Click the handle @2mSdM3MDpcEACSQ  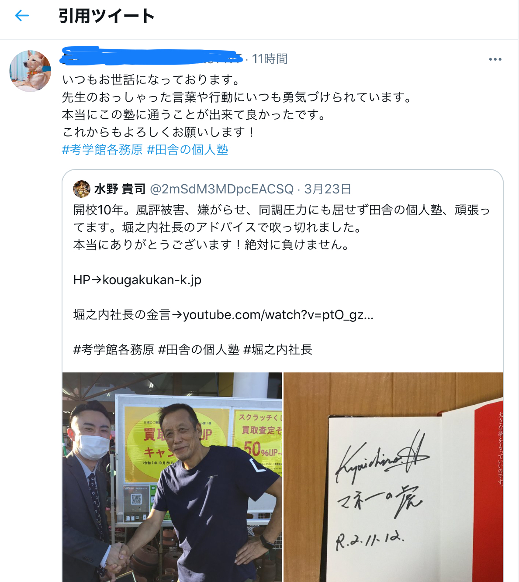pyautogui.click(x=221, y=189)
